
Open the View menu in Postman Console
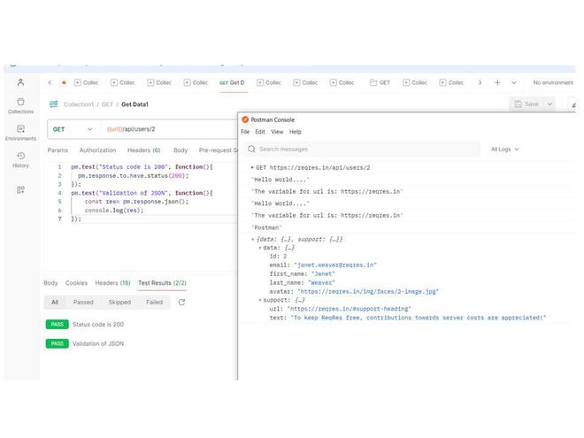tap(277, 132)
